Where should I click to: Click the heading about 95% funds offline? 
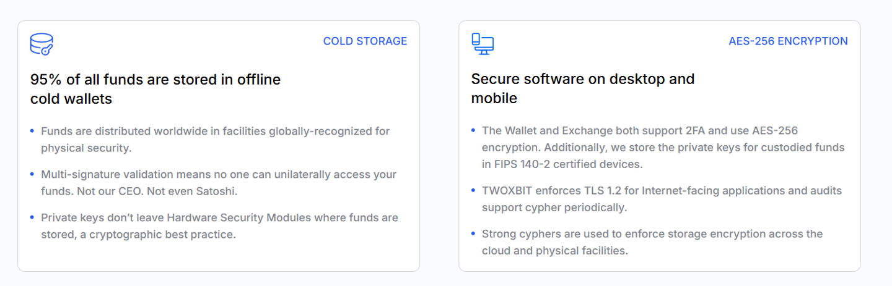pyautogui.click(x=155, y=89)
